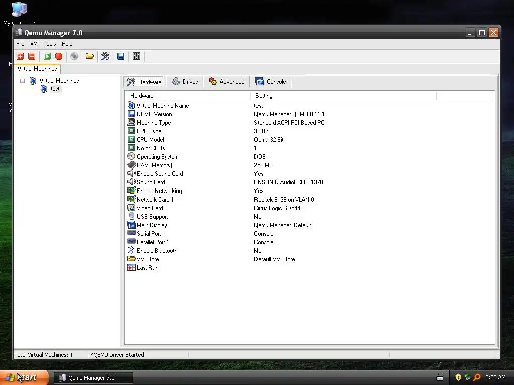Screen dimensions: 514x385
Task: Click the security shield tray icon
Action: (458, 377)
